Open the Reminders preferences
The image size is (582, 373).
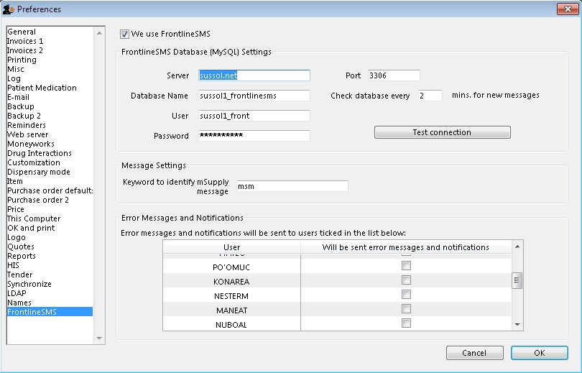click(50, 125)
